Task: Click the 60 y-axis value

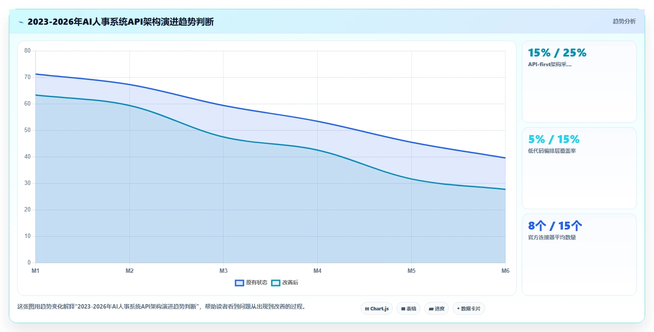Action: pyautogui.click(x=27, y=104)
